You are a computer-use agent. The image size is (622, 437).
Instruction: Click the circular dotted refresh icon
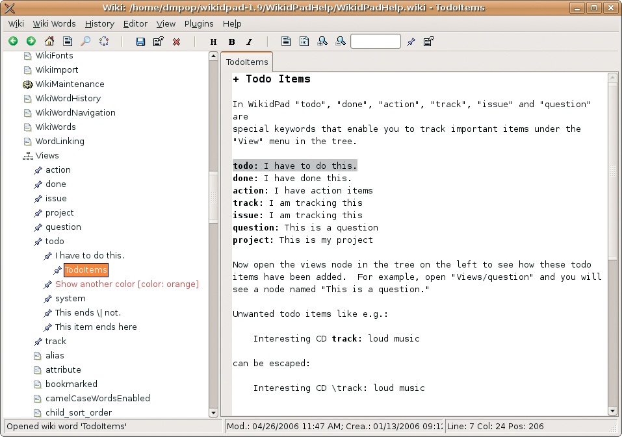pos(104,41)
